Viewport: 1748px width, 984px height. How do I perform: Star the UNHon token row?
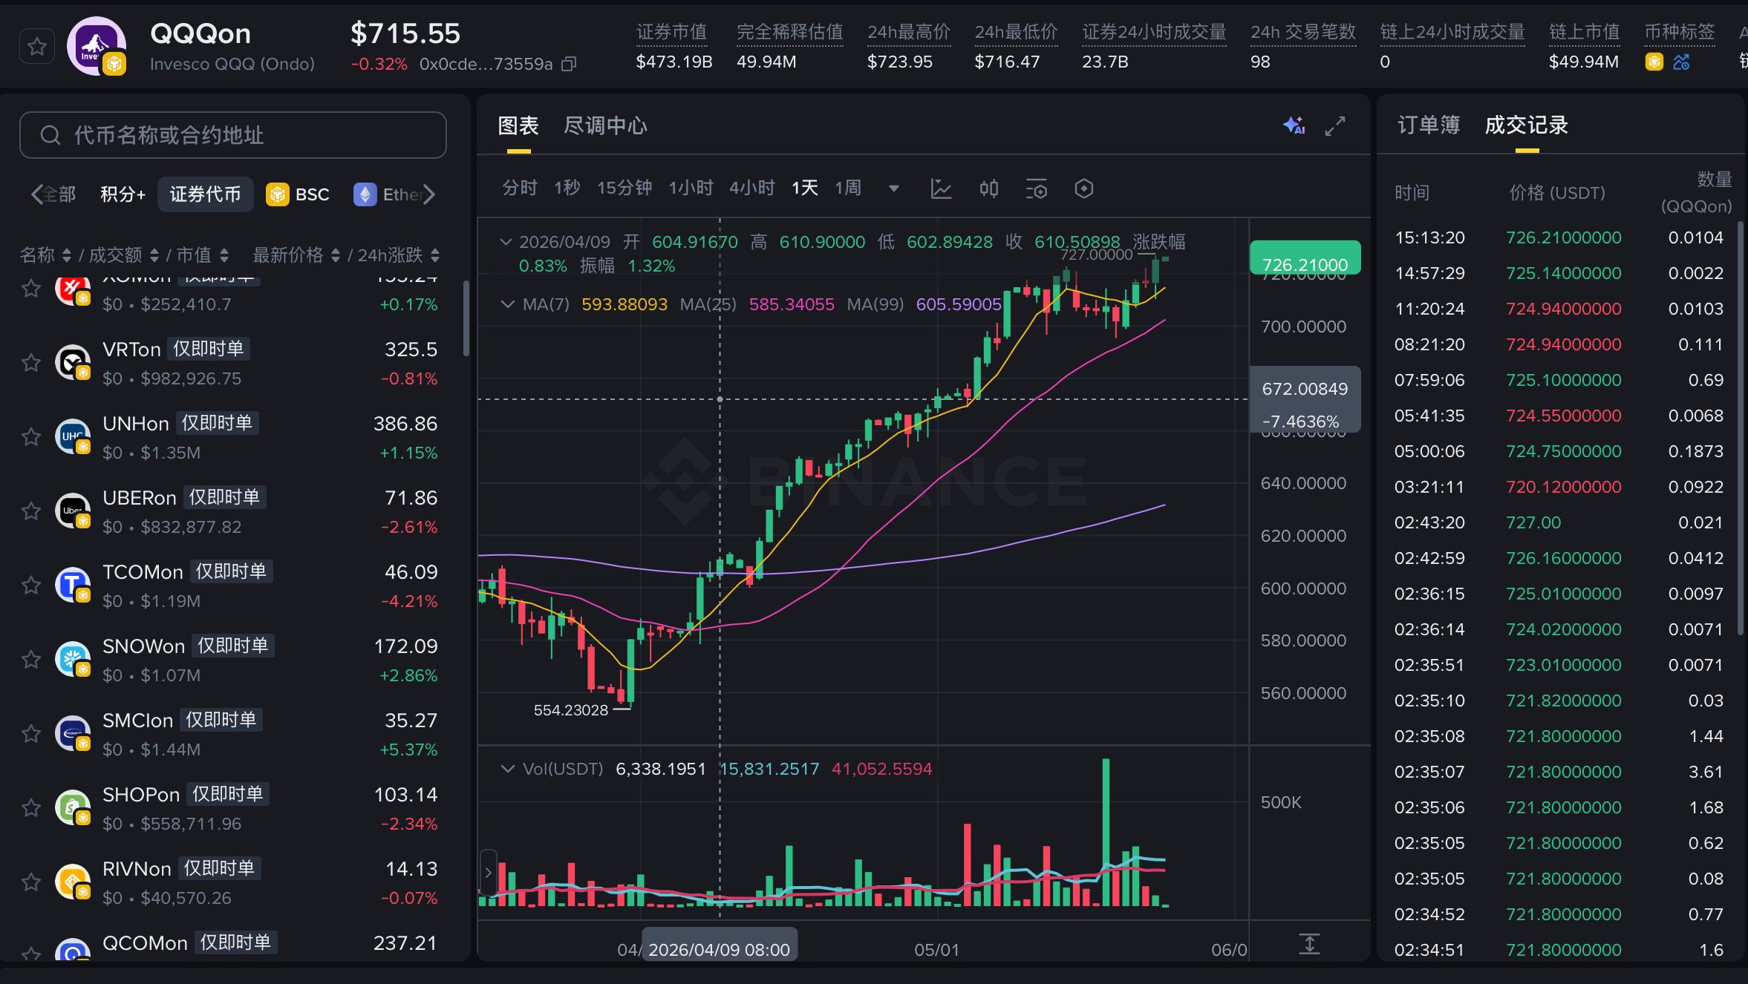[31, 436]
